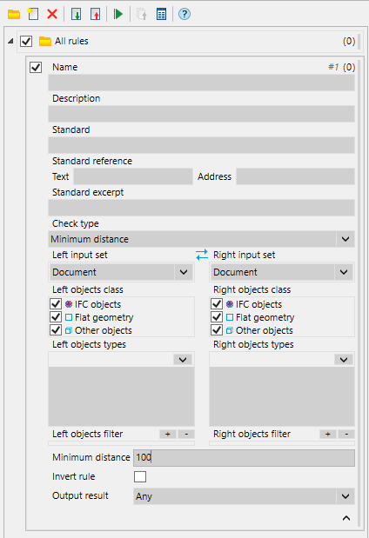
Task: Enable the Invert rule checkbox
Action: click(x=140, y=476)
